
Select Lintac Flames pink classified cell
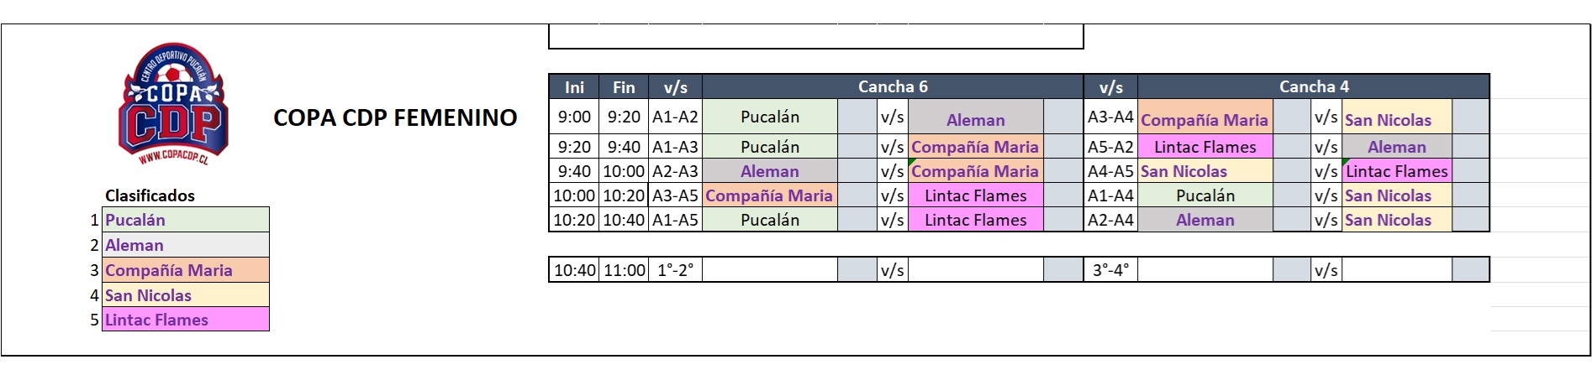click(x=186, y=320)
